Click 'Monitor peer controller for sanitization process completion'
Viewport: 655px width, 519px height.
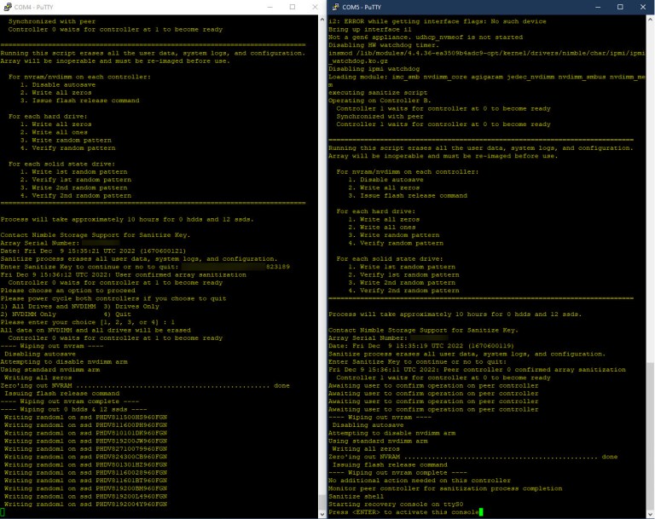[x=445, y=488]
